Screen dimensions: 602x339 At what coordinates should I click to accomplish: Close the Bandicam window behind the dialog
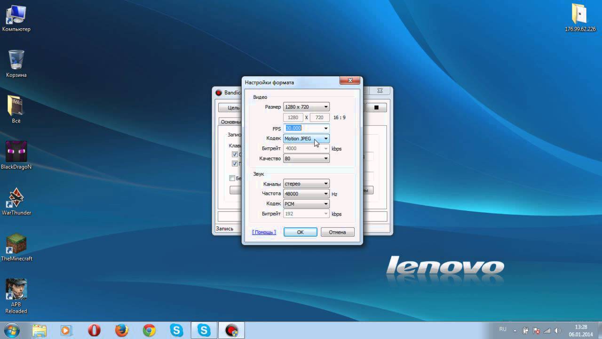[x=380, y=90]
